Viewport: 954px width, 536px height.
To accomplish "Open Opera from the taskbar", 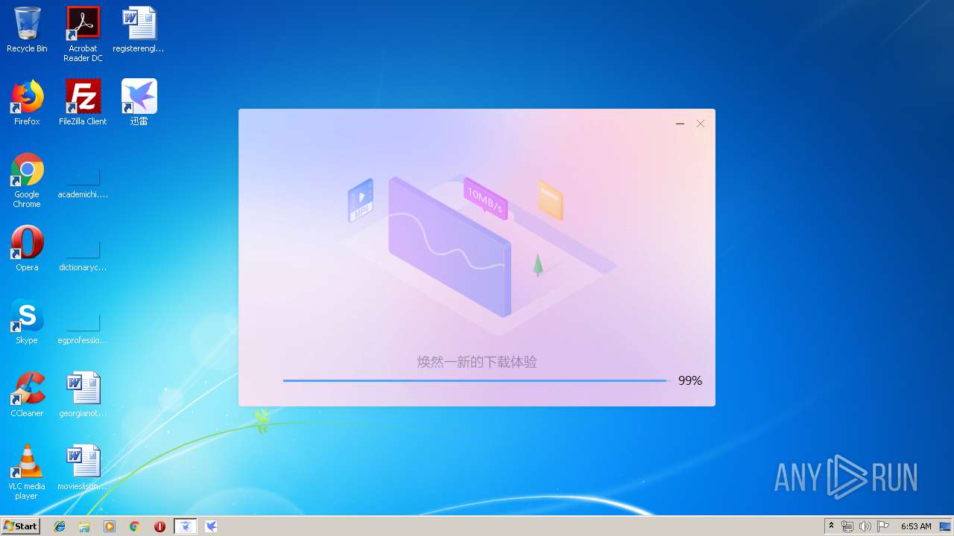I will (x=159, y=526).
